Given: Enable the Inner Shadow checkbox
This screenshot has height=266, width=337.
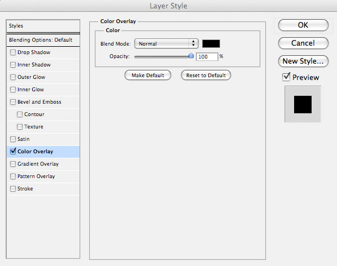Looking at the screenshot, I should click(x=13, y=65).
